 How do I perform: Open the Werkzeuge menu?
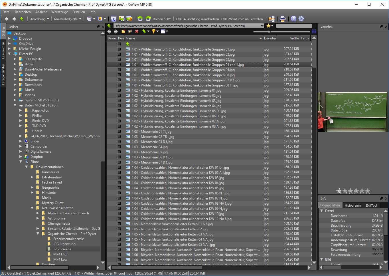[59, 12]
